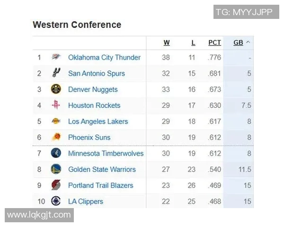Open Golden State Warriors team link
Viewport: 284px width, 227px height.
(x=102, y=169)
